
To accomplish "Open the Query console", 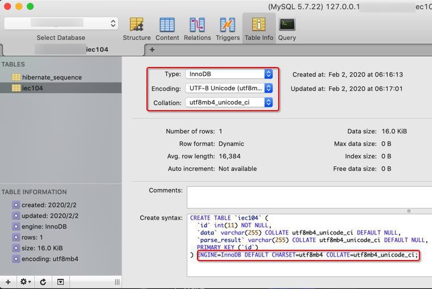I will [x=287, y=29].
